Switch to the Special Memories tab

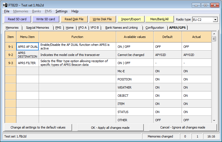tap(38, 28)
